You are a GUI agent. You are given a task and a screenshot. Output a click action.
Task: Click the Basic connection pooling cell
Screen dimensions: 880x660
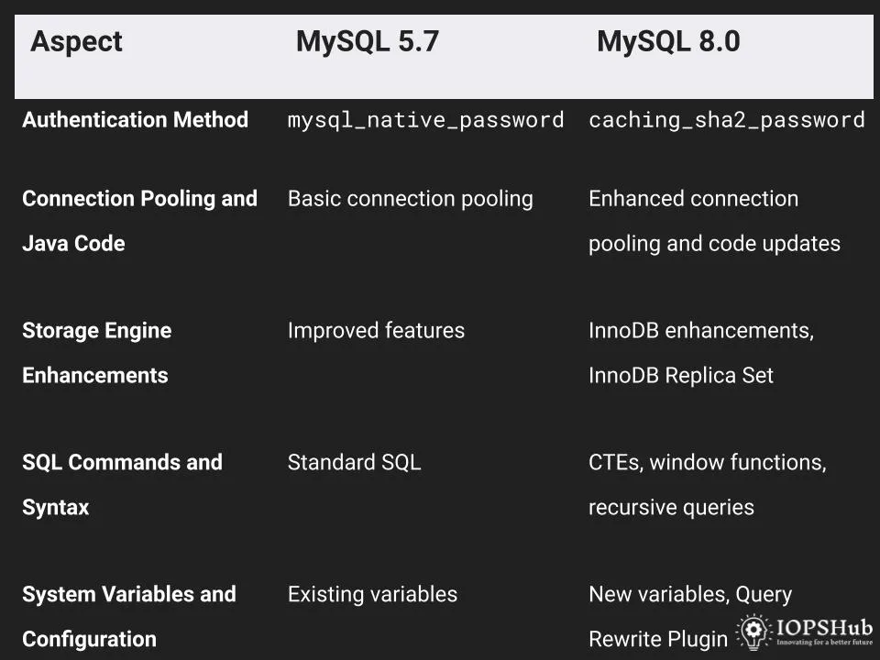point(411,199)
